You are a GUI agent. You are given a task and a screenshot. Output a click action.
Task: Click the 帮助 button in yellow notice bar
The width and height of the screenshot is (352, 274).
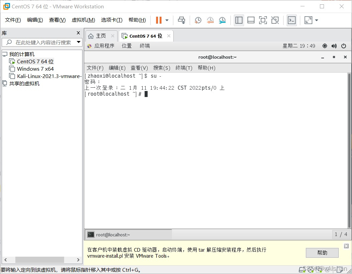tap(322, 253)
